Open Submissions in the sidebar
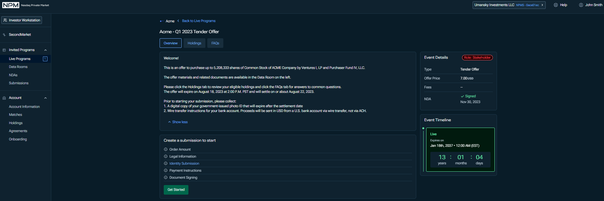 coord(19,83)
